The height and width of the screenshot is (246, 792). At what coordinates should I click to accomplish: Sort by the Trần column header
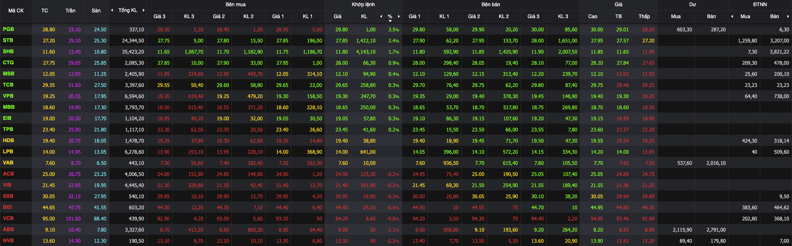pyautogui.click(x=70, y=11)
